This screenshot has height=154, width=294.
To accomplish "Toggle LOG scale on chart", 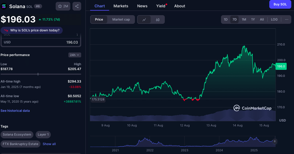I will click(x=274, y=19).
